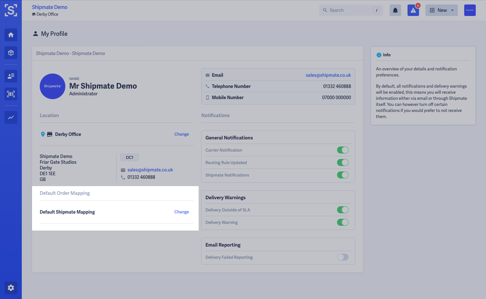Click the DE1 1EE postcode
Viewport: 486px width, 299px height.
tap(47, 174)
